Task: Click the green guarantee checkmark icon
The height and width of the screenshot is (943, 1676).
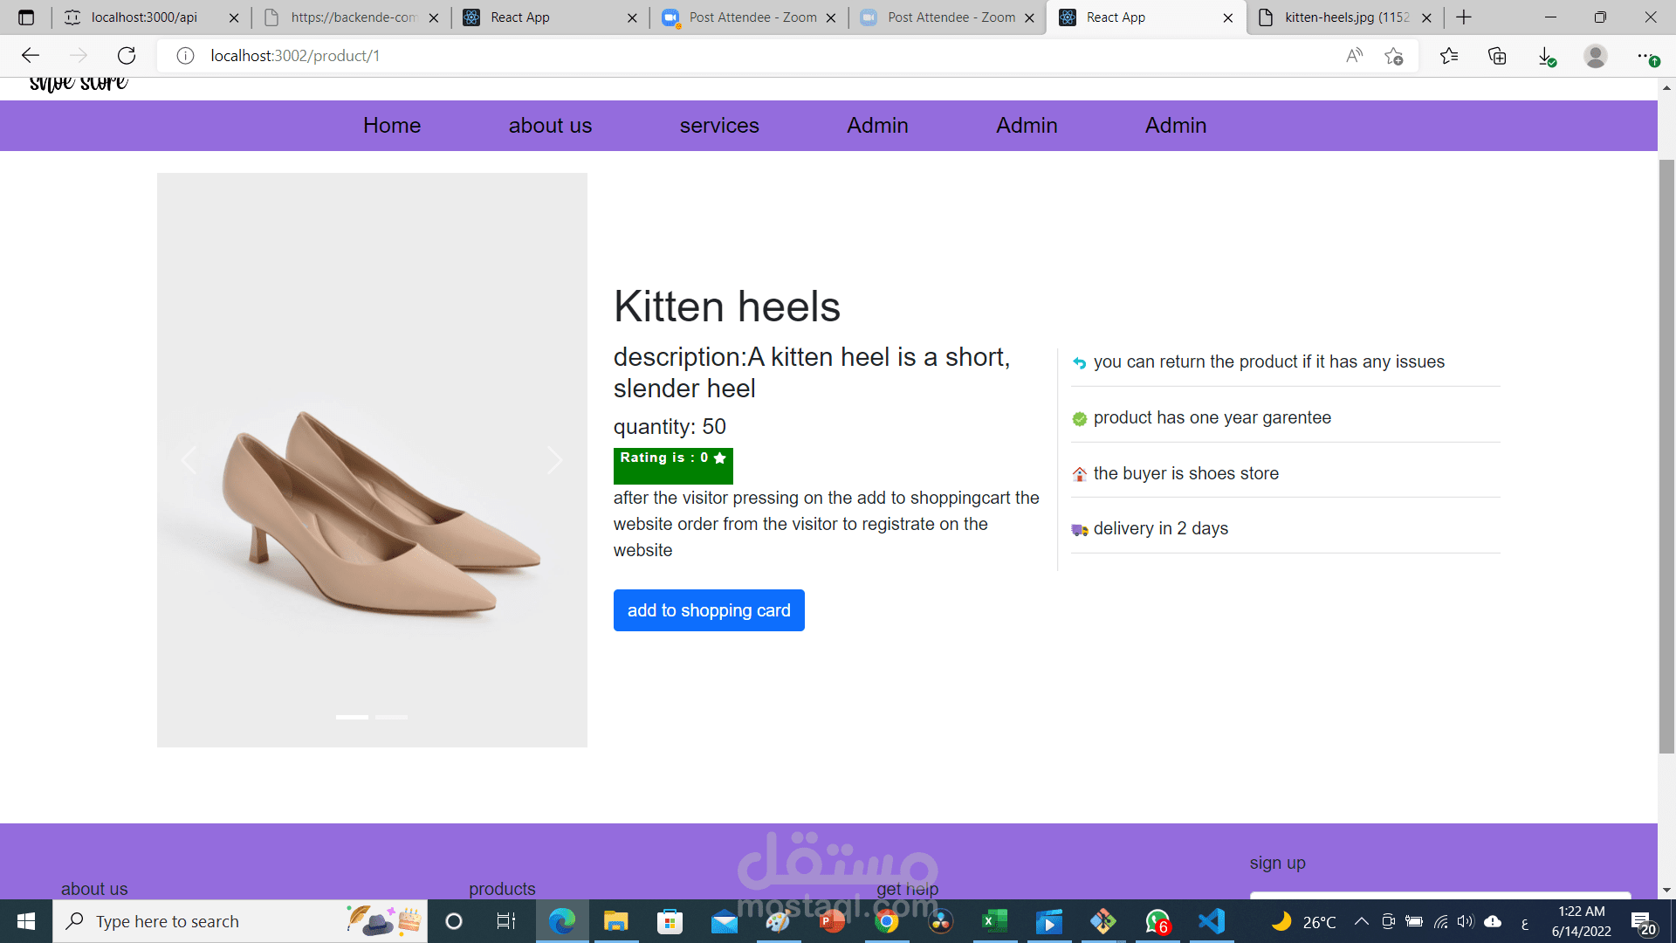Action: (x=1079, y=417)
